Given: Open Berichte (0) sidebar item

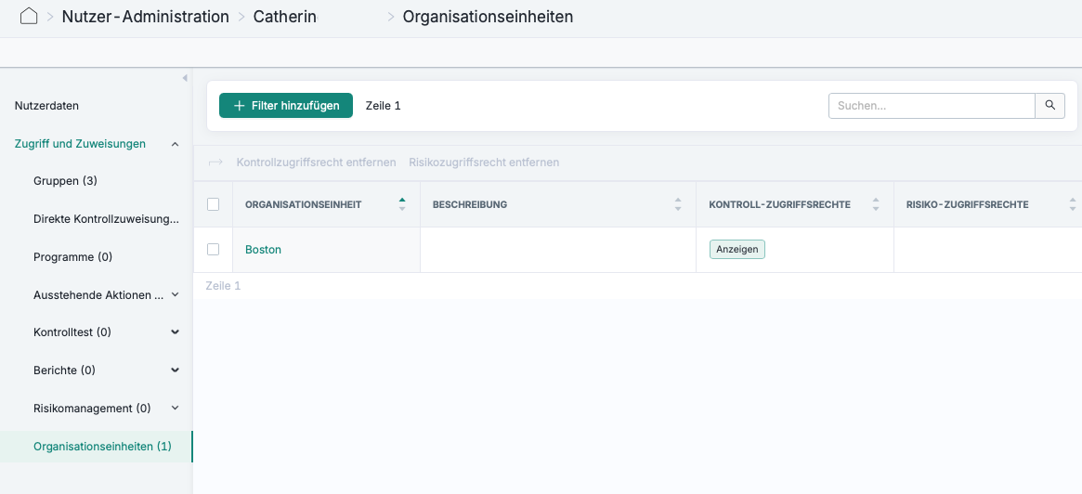Looking at the screenshot, I should [64, 370].
